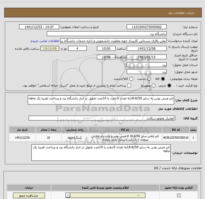The height and width of the screenshot is (199, 205).
Task: Click the item code 403812070035​0010
Action: tap(176, 138)
